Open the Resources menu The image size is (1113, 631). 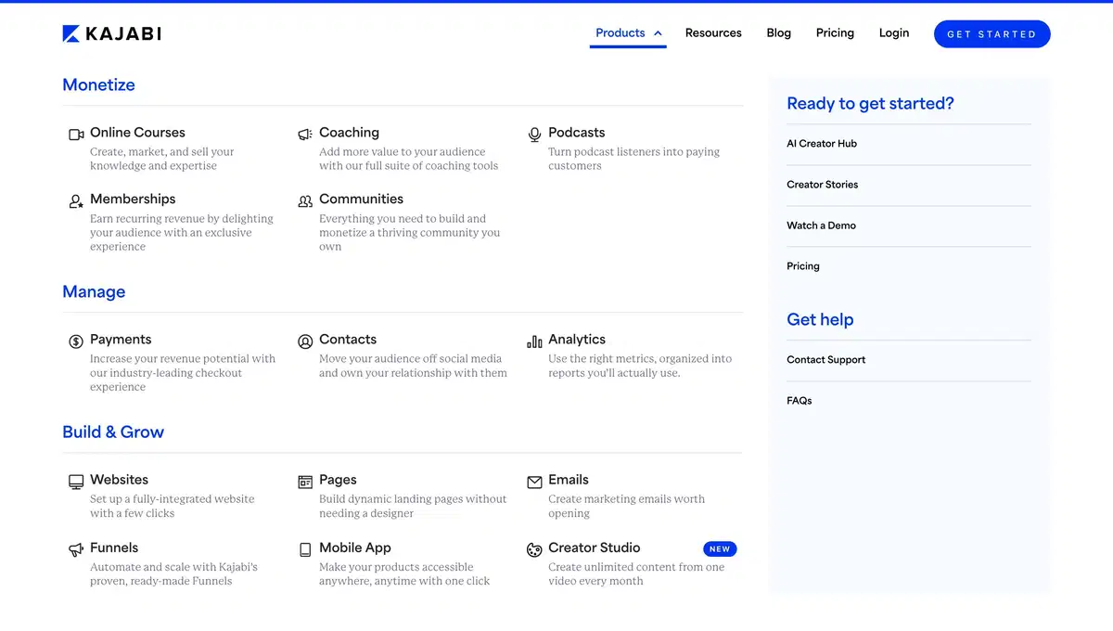713,32
